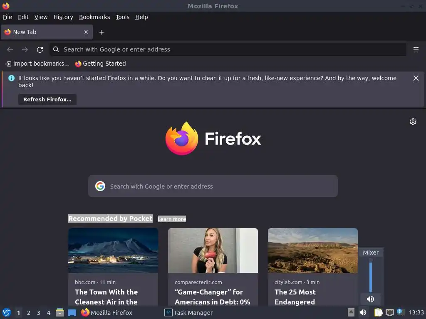Open the Edit menu
Viewport: 426px width, 319px height.
point(23,17)
